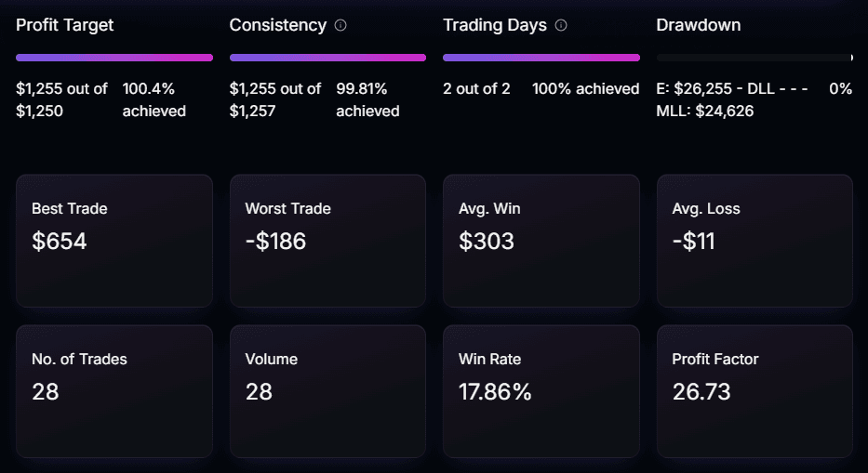Click the Consistency info icon
This screenshot has width=868, height=473.
[x=341, y=25]
